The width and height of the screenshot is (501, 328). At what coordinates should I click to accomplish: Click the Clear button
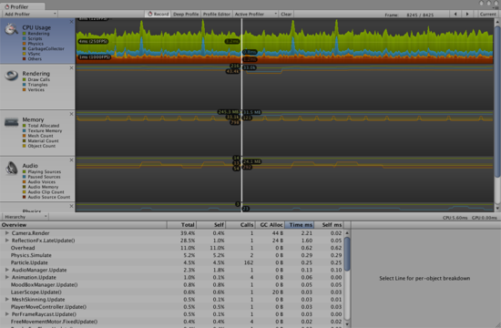[286, 14]
